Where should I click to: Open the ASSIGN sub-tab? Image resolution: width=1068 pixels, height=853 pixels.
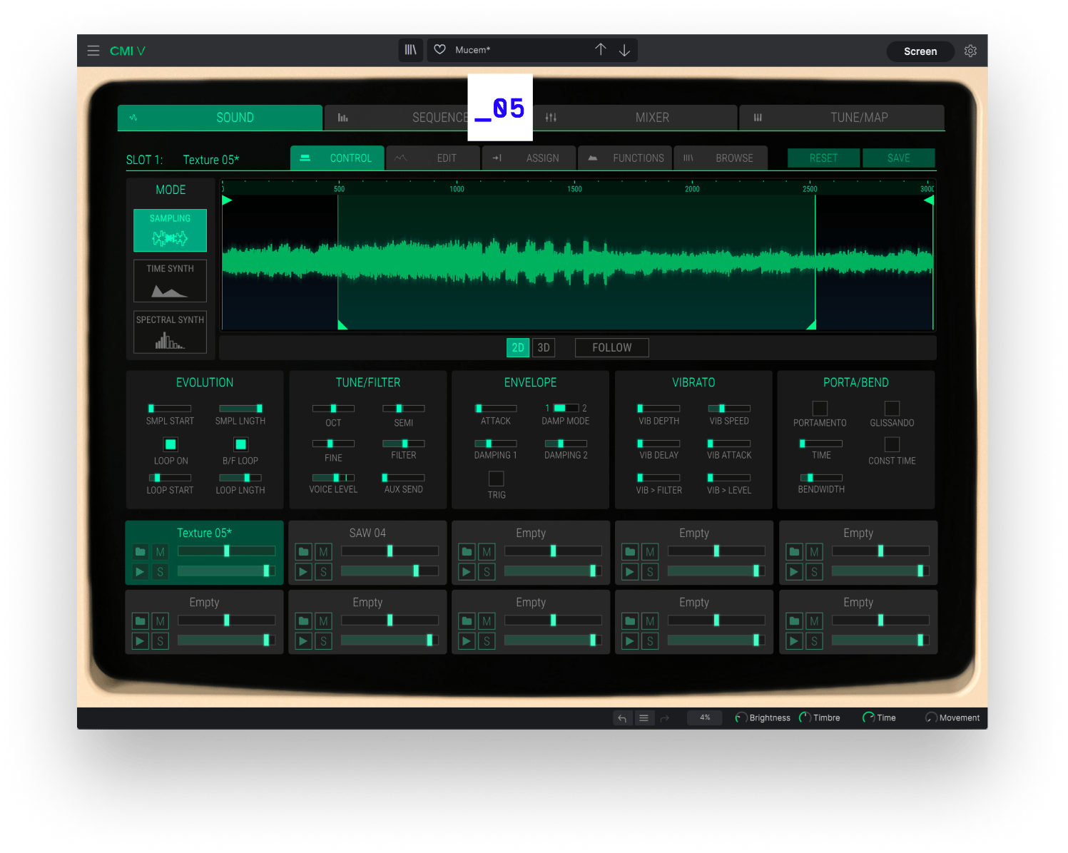529,158
